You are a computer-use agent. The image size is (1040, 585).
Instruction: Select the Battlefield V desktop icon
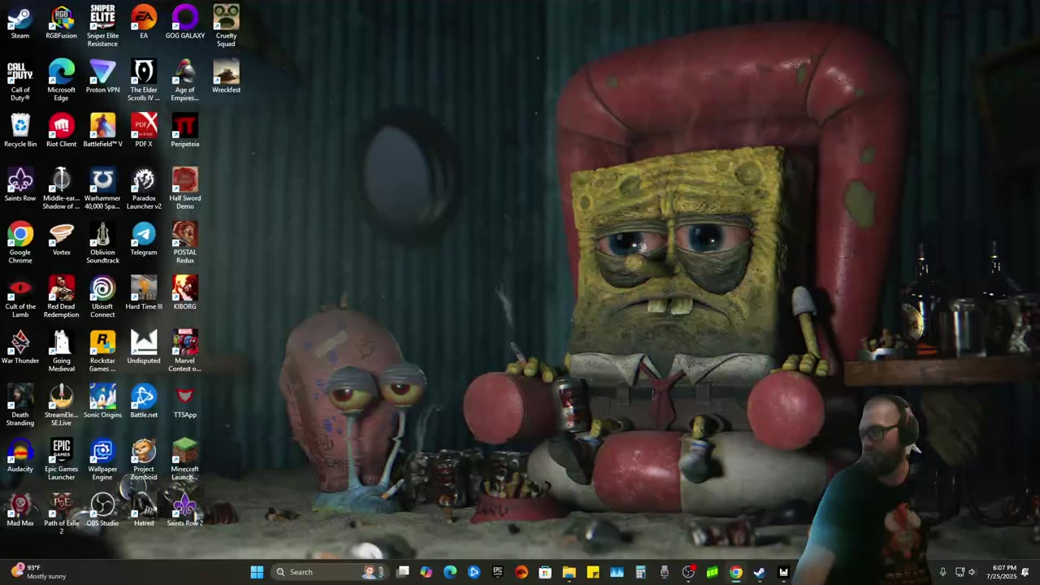click(102, 131)
